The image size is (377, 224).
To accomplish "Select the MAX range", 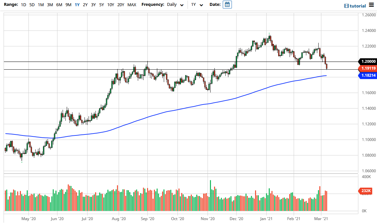I will [132, 5].
